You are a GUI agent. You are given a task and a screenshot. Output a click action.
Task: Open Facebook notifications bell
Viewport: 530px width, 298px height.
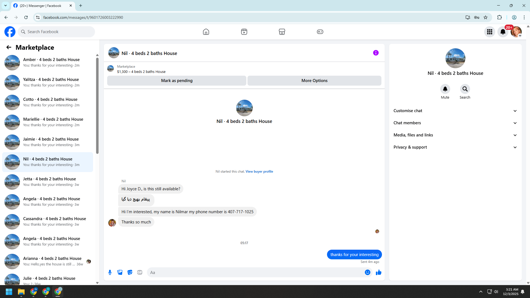tap(503, 32)
